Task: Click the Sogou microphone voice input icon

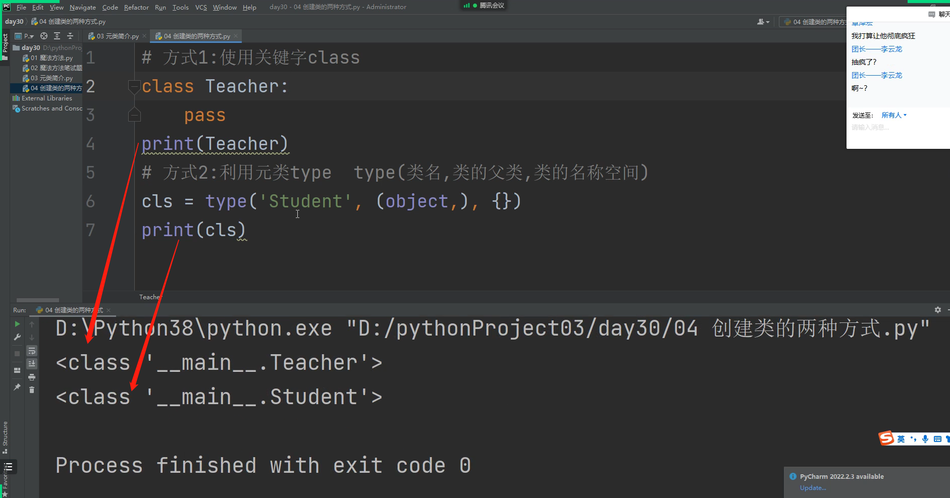Action: click(925, 439)
